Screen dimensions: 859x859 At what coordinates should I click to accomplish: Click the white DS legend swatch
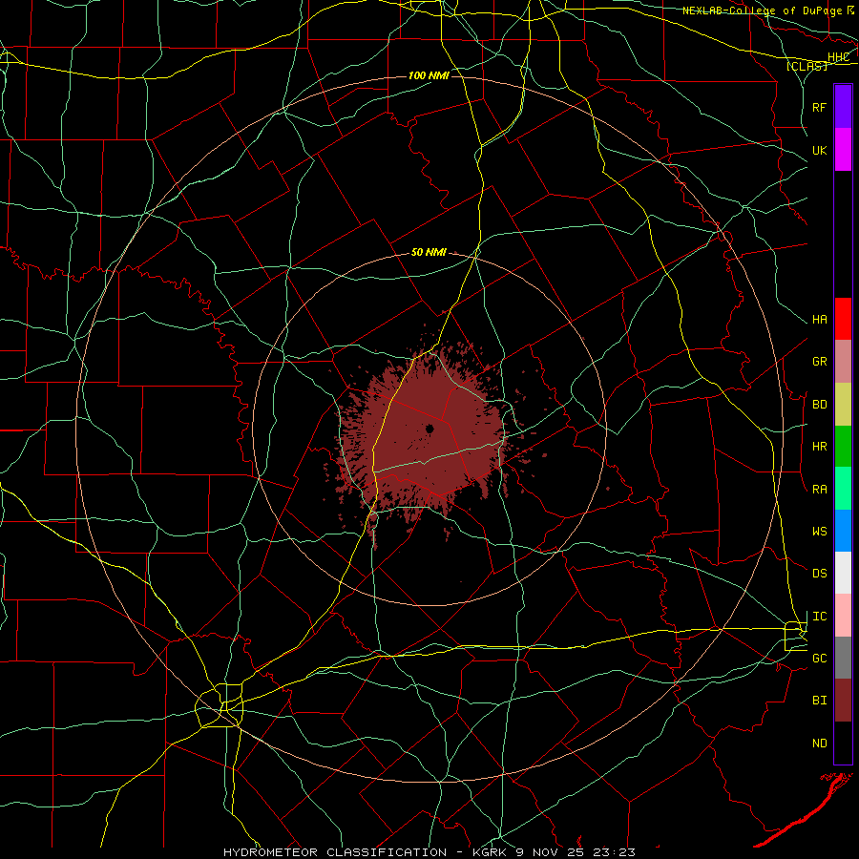click(843, 573)
